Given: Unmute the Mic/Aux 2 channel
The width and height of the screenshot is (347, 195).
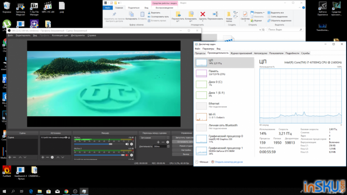Looking at the screenshot, I should pos(127,155).
